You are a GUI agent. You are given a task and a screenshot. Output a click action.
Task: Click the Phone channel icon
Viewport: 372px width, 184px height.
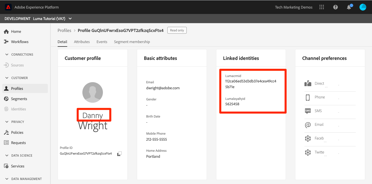point(308,97)
